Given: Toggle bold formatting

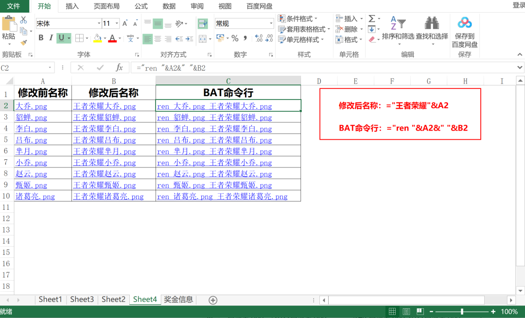Looking at the screenshot, I should (x=41, y=38).
